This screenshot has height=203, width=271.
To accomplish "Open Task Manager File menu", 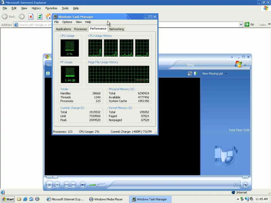I will pyautogui.click(x=56, y=22).
